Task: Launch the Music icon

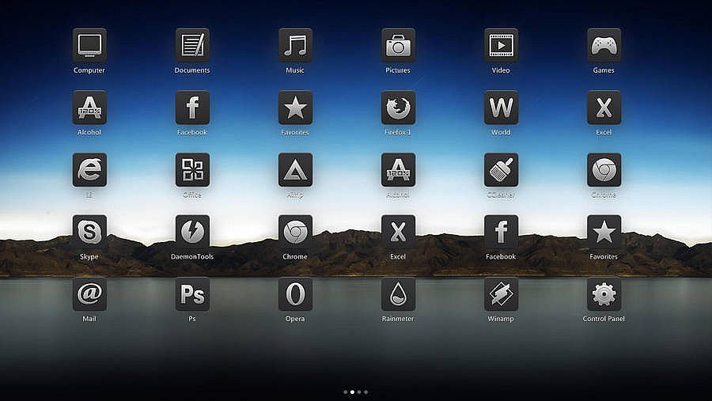Action: pyautogui.click(x=295, y=45)
